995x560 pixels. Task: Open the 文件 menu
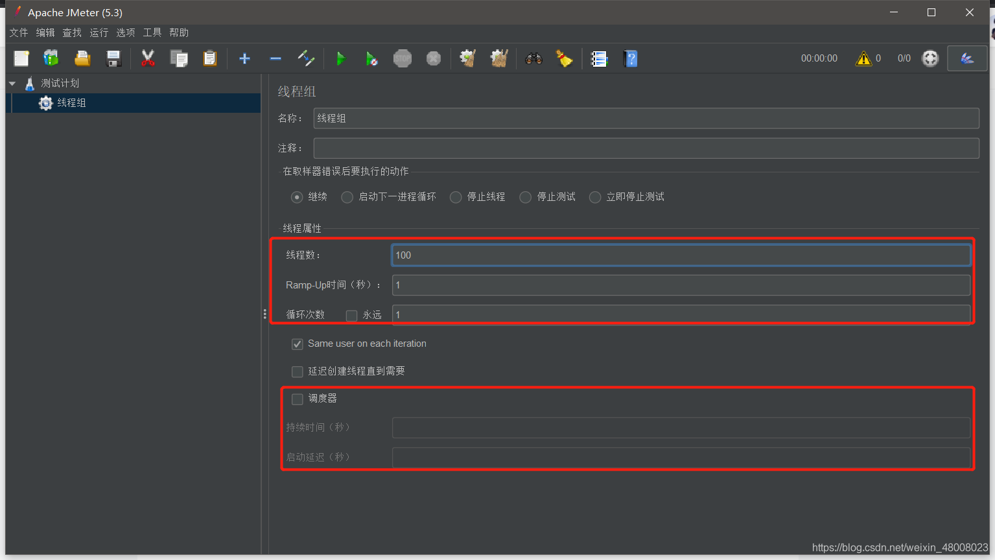pyautogui.click(x=19, y=32)
